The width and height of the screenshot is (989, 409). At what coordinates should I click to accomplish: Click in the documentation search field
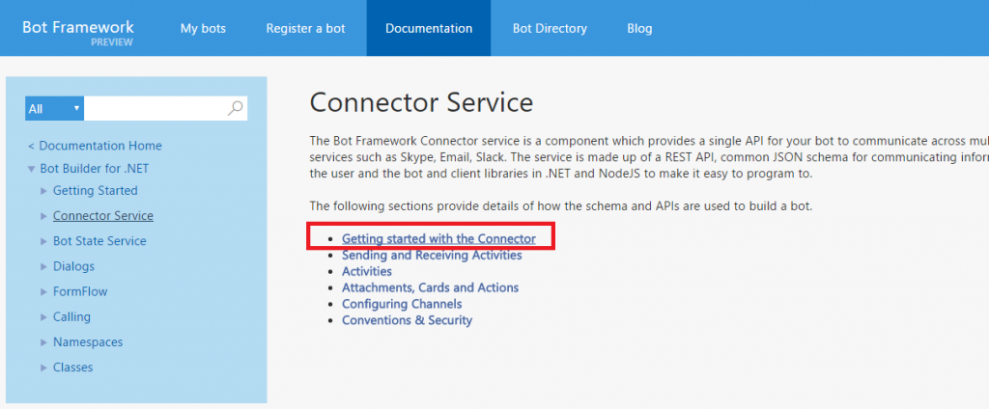point(155,108)
